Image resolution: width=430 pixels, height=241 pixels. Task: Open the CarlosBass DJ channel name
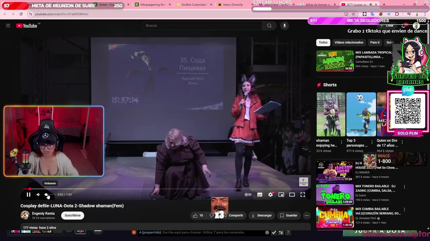pos(364,62)
